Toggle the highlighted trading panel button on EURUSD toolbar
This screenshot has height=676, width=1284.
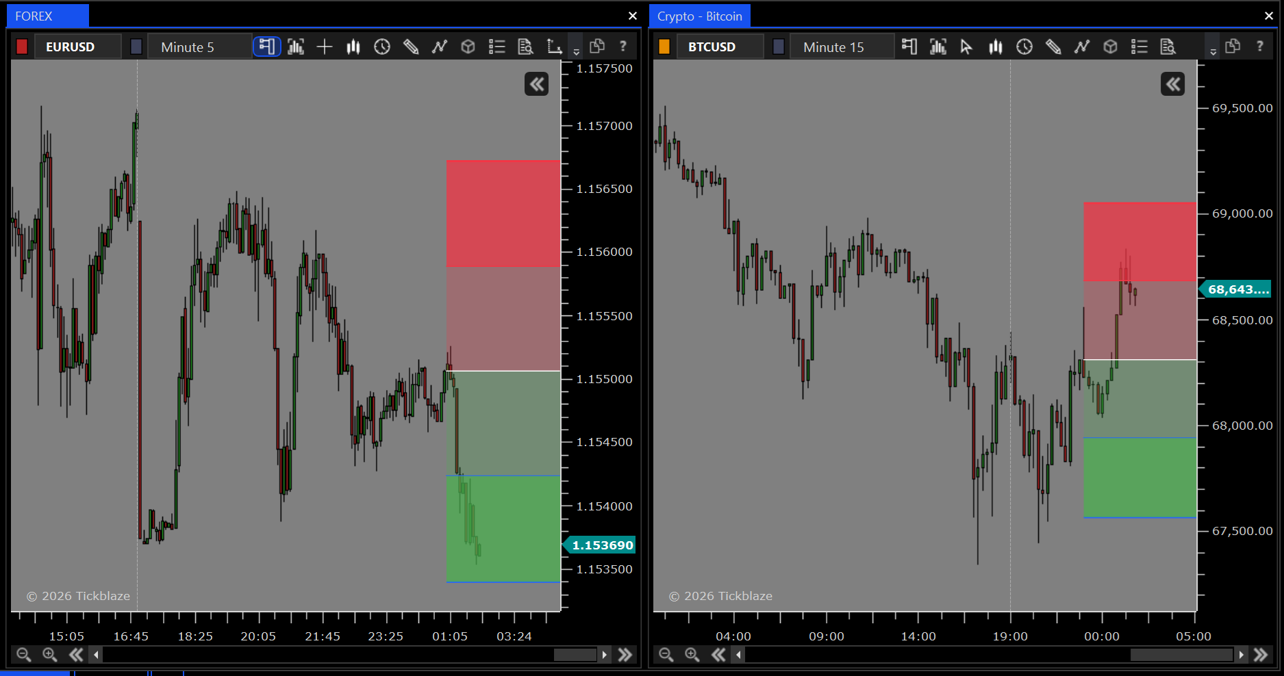pyautogui.click(x=267, y=47)
